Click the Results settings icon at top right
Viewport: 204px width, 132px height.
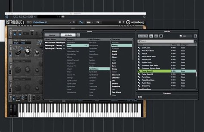(x=195, y=36)
